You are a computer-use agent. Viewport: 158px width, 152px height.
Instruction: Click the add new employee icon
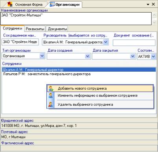tap(51, 89)
